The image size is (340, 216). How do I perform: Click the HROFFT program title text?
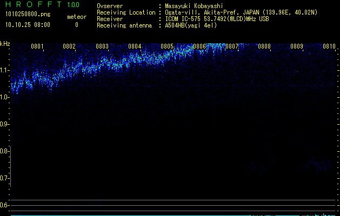pos(34,4)
